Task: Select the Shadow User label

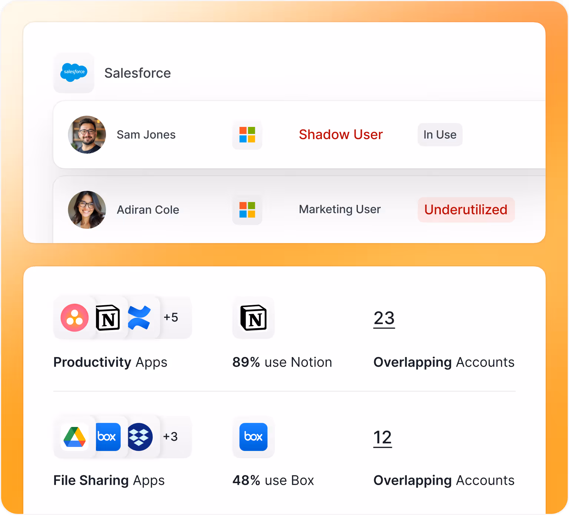Action: pyautogui.click(x=341, y=135)
